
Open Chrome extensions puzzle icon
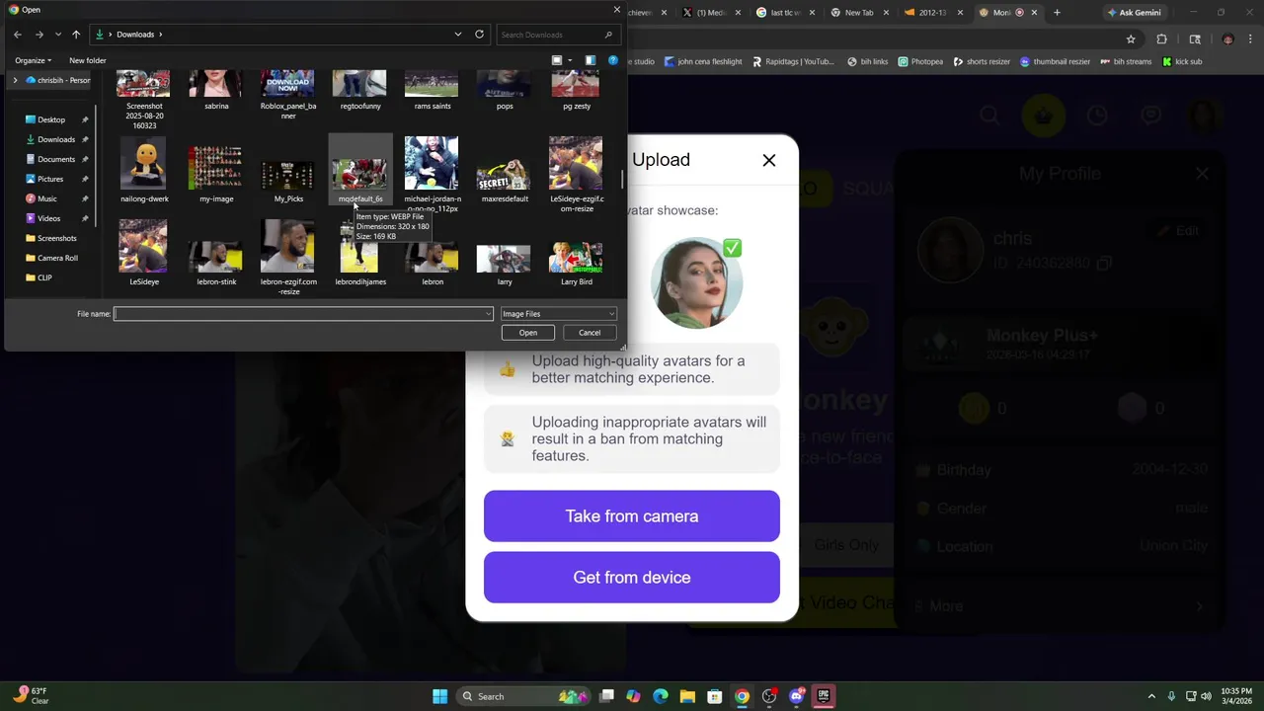[x=1162, y=39]
